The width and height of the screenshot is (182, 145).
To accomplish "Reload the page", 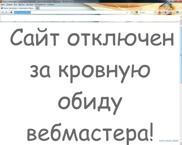I will coord(132,12).
